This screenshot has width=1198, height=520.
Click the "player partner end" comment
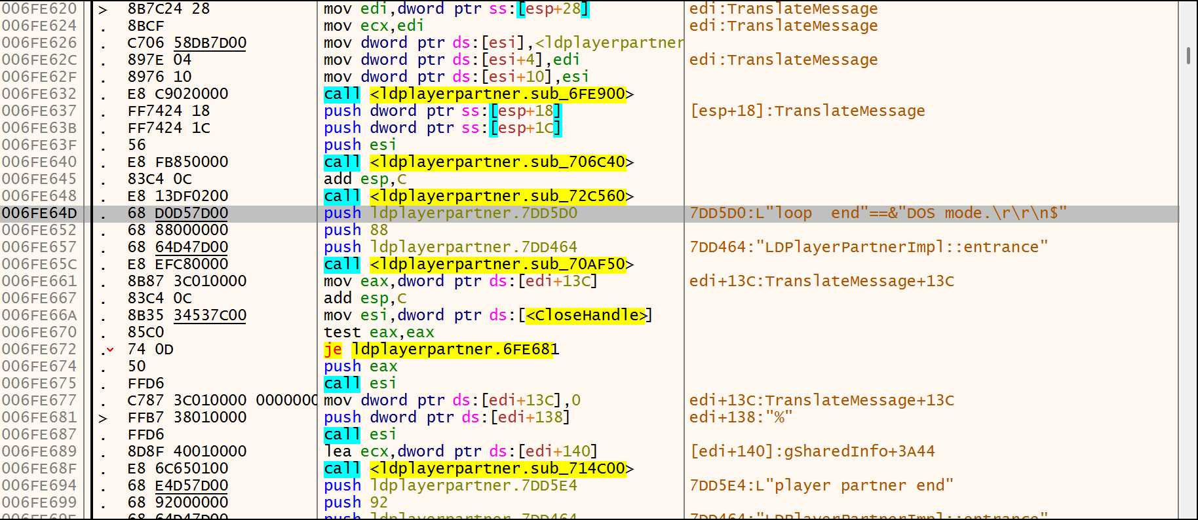pyautogui.click(x=821, y=485)
